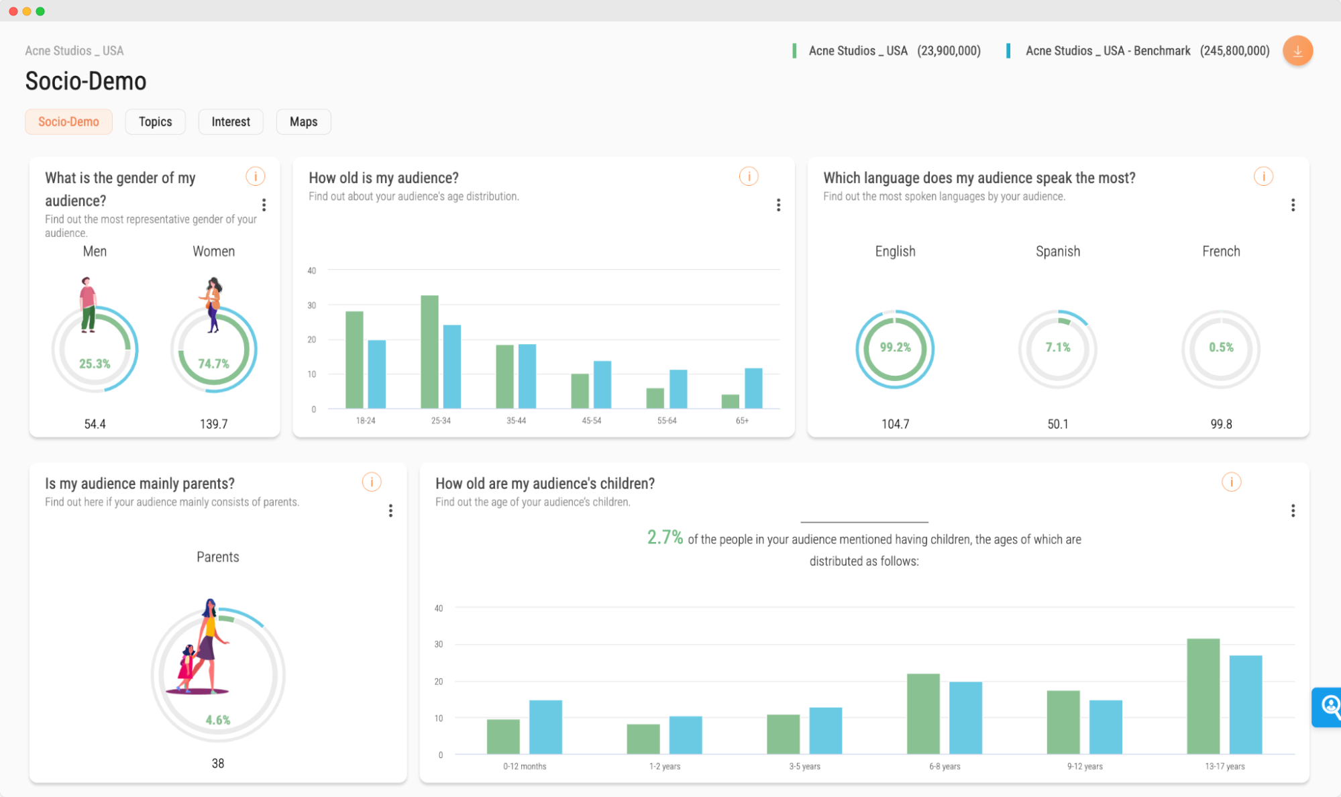Click the Women 74.7% gauge
The image size is (1341, 797).
pyautogui.click(x=213, y=349)
